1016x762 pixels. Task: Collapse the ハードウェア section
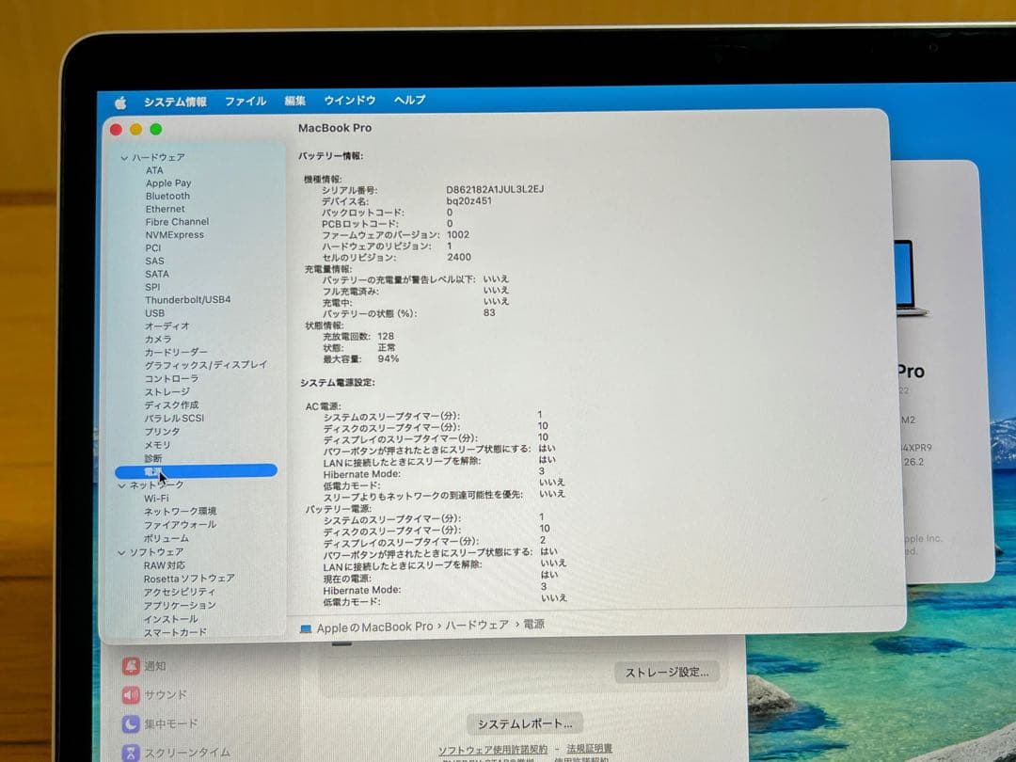124,156
